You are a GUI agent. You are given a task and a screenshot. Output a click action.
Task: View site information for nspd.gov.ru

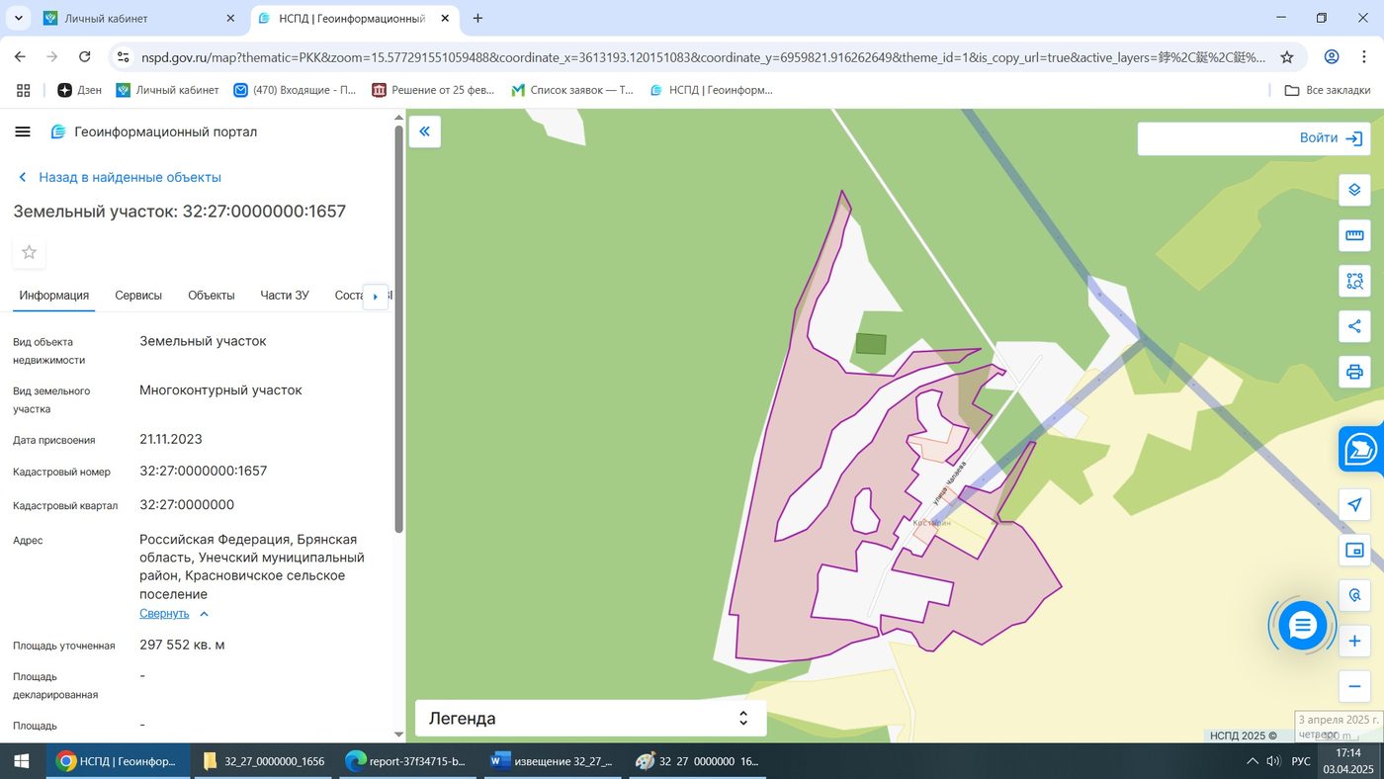tap(121, 57)
